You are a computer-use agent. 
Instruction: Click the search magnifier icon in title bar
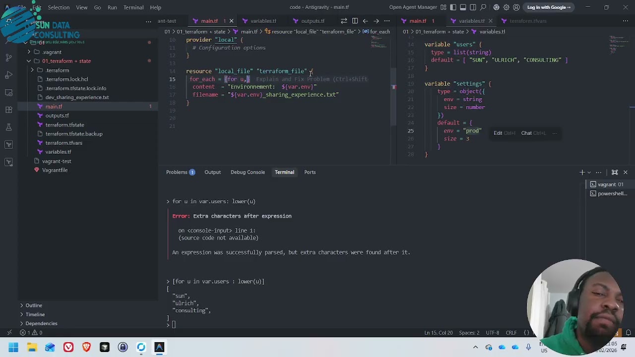coord(483,7)
